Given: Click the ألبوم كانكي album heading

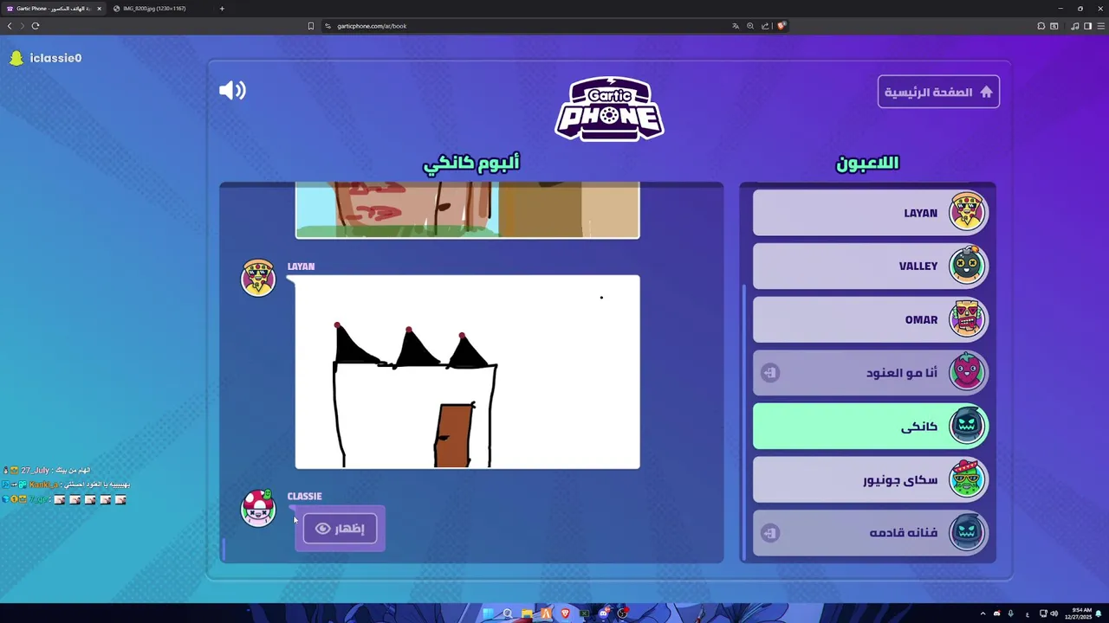Looking at the screenshot, I should coord(471,163).
